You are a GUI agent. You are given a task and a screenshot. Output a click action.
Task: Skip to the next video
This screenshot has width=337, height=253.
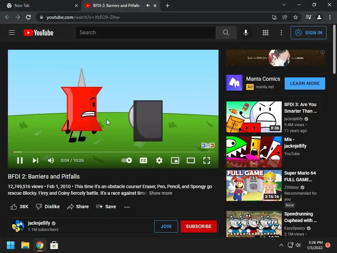pos(36,160)
